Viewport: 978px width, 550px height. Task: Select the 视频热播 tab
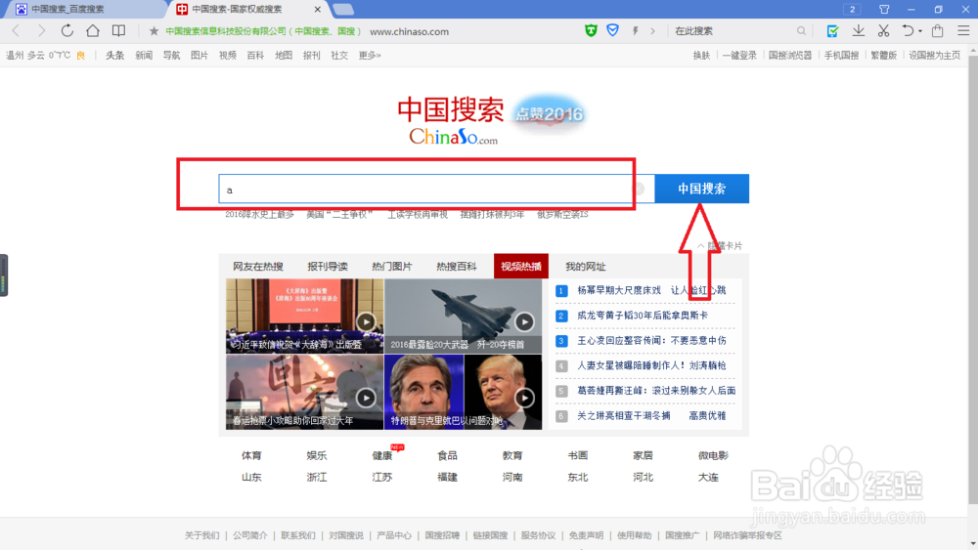click(x=521, y=266)
